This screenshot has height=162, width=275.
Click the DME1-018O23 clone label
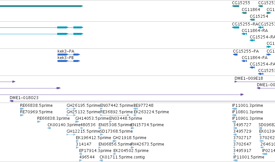pyautogui.click(x=24, y=98)
